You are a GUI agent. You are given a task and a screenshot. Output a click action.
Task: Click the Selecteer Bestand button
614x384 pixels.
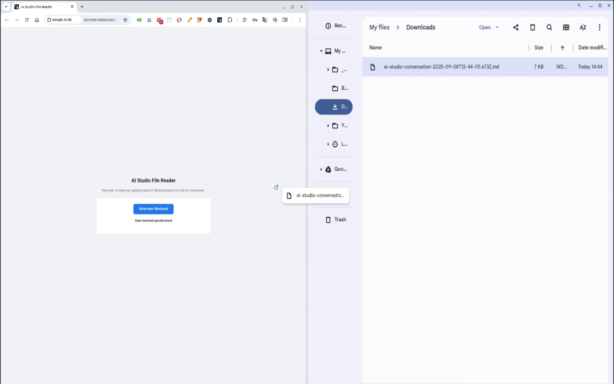(153, 209)
